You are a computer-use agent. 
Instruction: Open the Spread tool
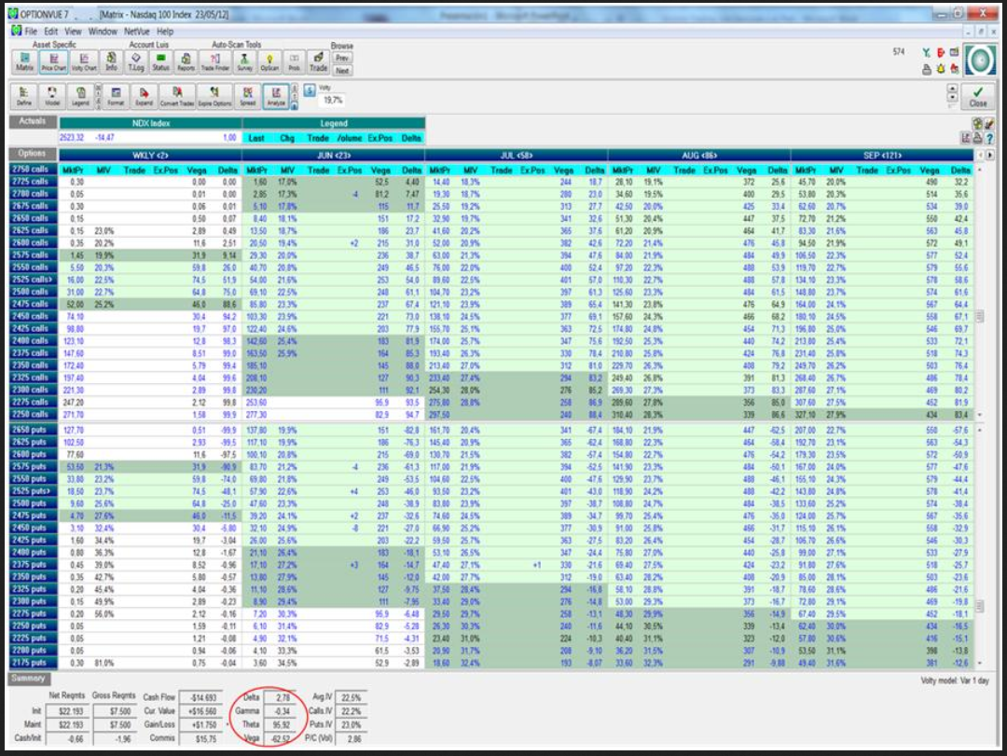(x=248, y=96)
